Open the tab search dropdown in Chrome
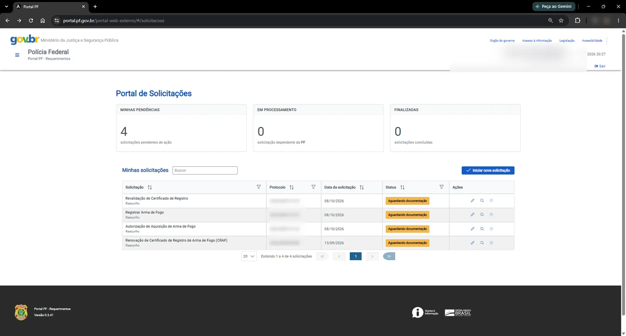The image size is (626, 336). click(x=6, y=7)
